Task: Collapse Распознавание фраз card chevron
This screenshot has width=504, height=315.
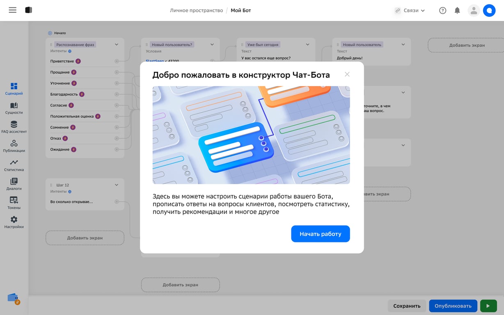Action: (117, 45)
